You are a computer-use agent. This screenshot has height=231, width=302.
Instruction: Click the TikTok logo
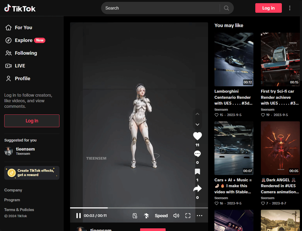pos(20,8)
